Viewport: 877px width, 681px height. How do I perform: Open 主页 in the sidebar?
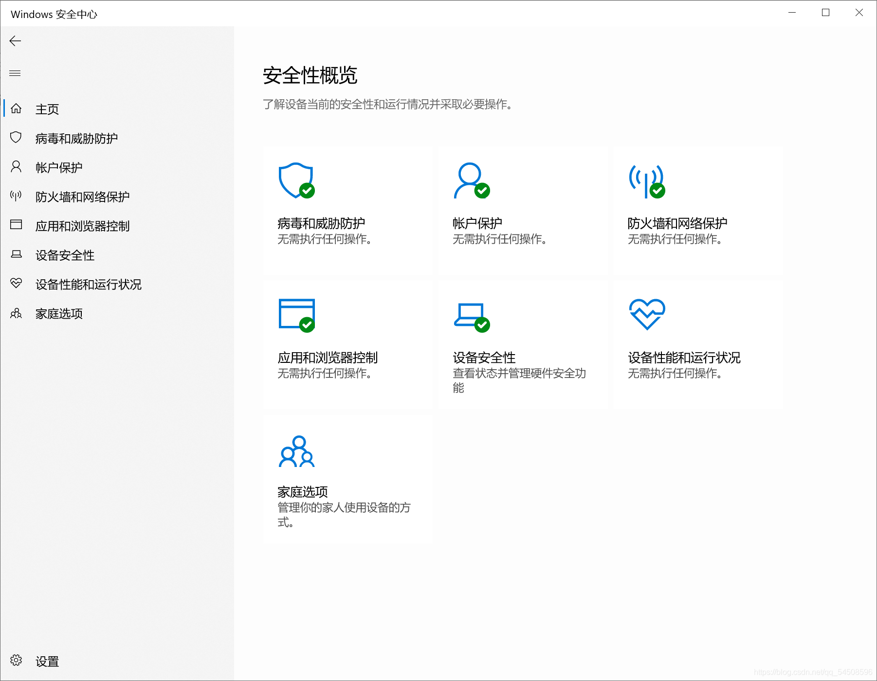pos(47,109)
